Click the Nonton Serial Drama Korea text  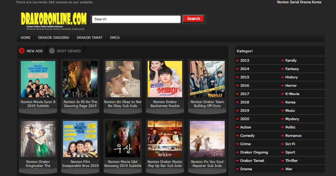pos(299,2)
